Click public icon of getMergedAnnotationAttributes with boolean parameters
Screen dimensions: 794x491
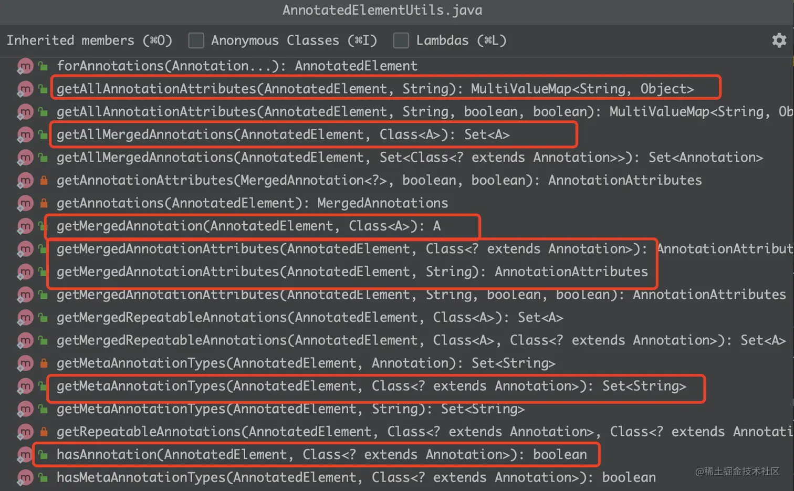click(x=44, y=295)
